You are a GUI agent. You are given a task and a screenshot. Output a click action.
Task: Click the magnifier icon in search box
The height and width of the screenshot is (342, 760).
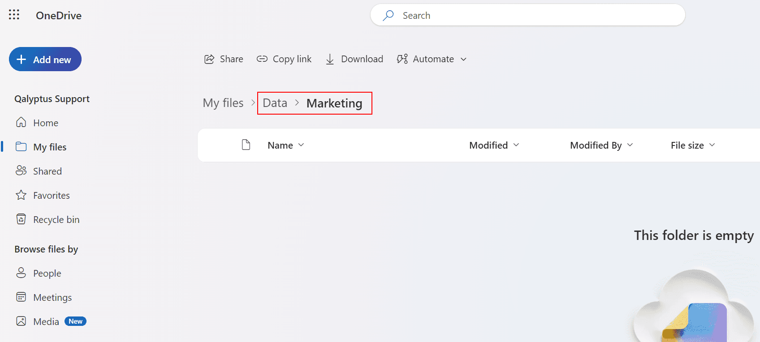coord(388,15)
